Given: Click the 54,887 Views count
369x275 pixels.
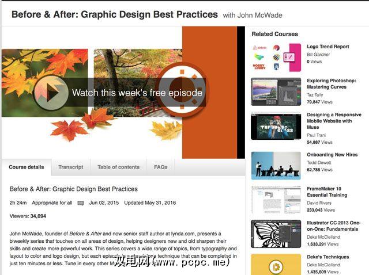Looking at the screenshot, I should pos(319,142).
